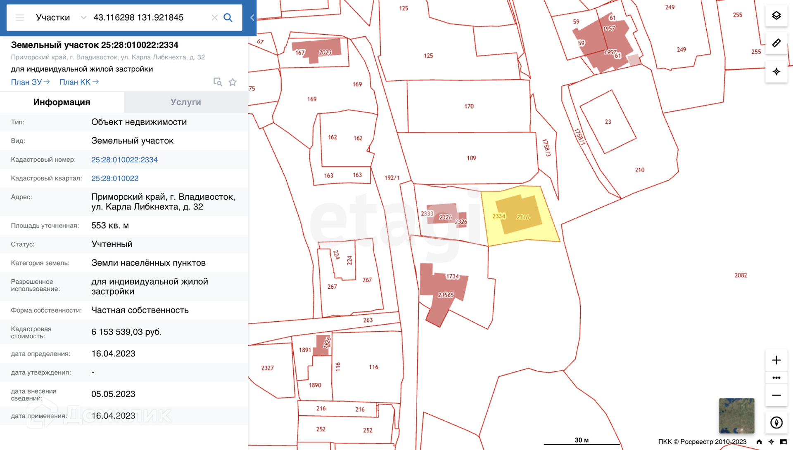The height and width of the screenshot is (450, 793).
Task: Click the magnifier search icon
Action: [x=228, y=18]
